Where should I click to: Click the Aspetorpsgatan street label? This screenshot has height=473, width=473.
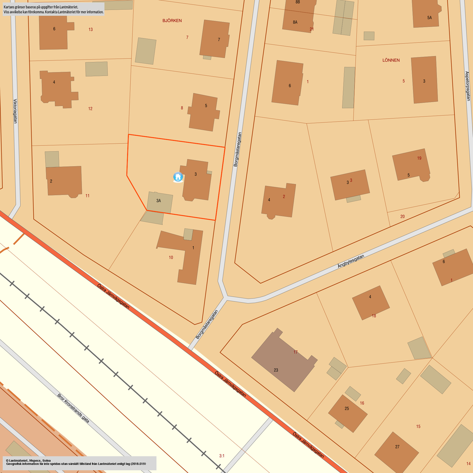click(x=467, y=86)
